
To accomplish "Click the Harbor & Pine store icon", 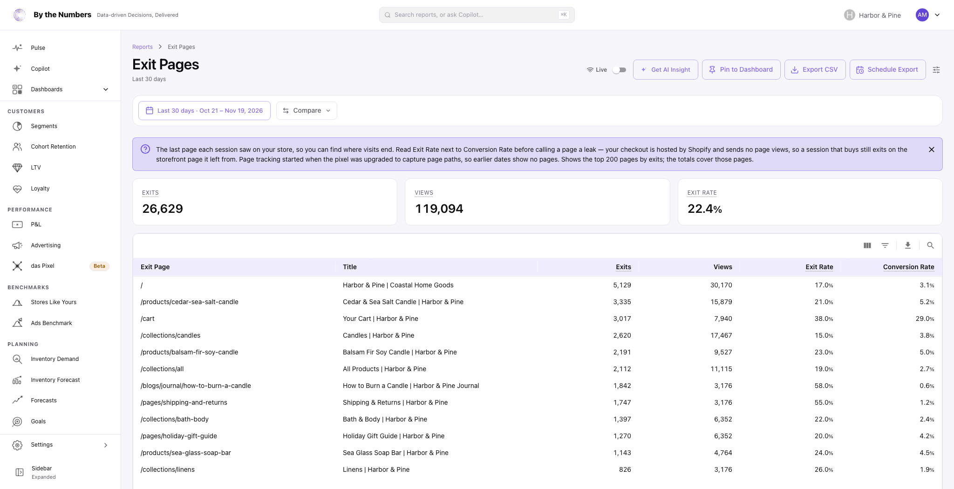I will (850, 15).
